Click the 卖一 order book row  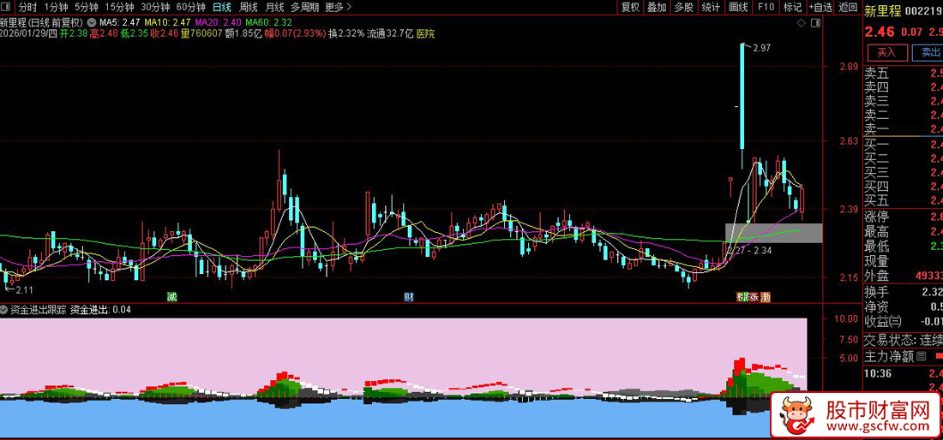point(904,129)
